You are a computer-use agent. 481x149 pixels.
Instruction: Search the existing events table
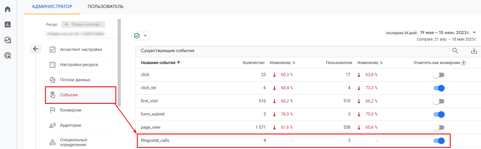coord(455,51)
